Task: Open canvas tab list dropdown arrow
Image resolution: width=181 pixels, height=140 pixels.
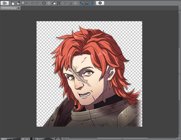Action: pyautogui.click(x=180, y=8)
